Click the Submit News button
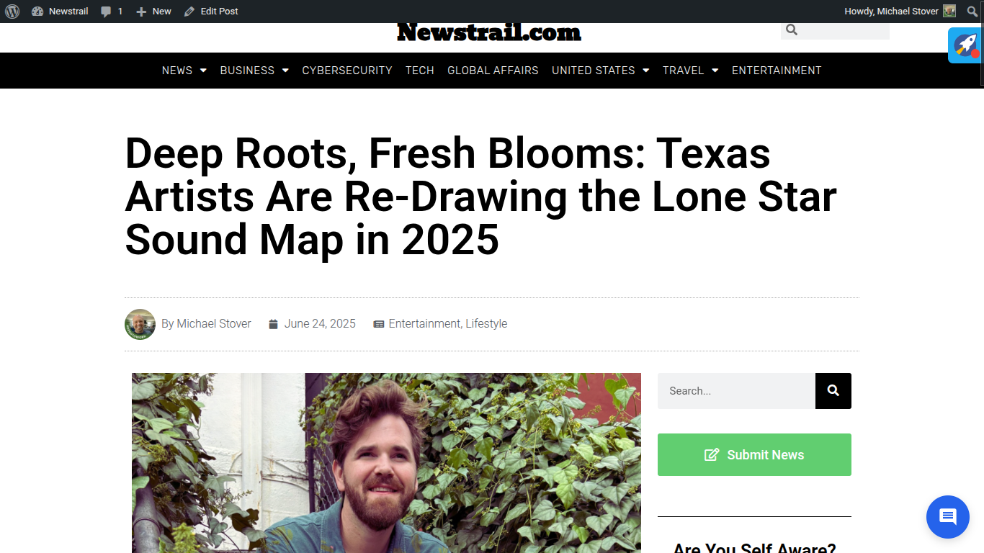The height and width of the screenshot is (553, 984). [754, 454]
